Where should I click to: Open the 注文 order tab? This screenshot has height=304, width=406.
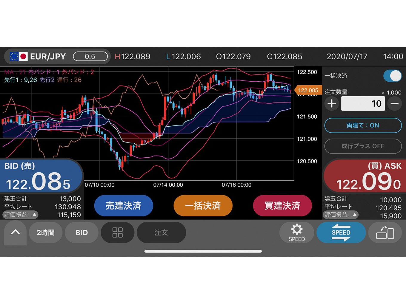pos(161,232)
